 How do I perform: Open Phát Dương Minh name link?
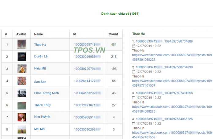[47, 93]
